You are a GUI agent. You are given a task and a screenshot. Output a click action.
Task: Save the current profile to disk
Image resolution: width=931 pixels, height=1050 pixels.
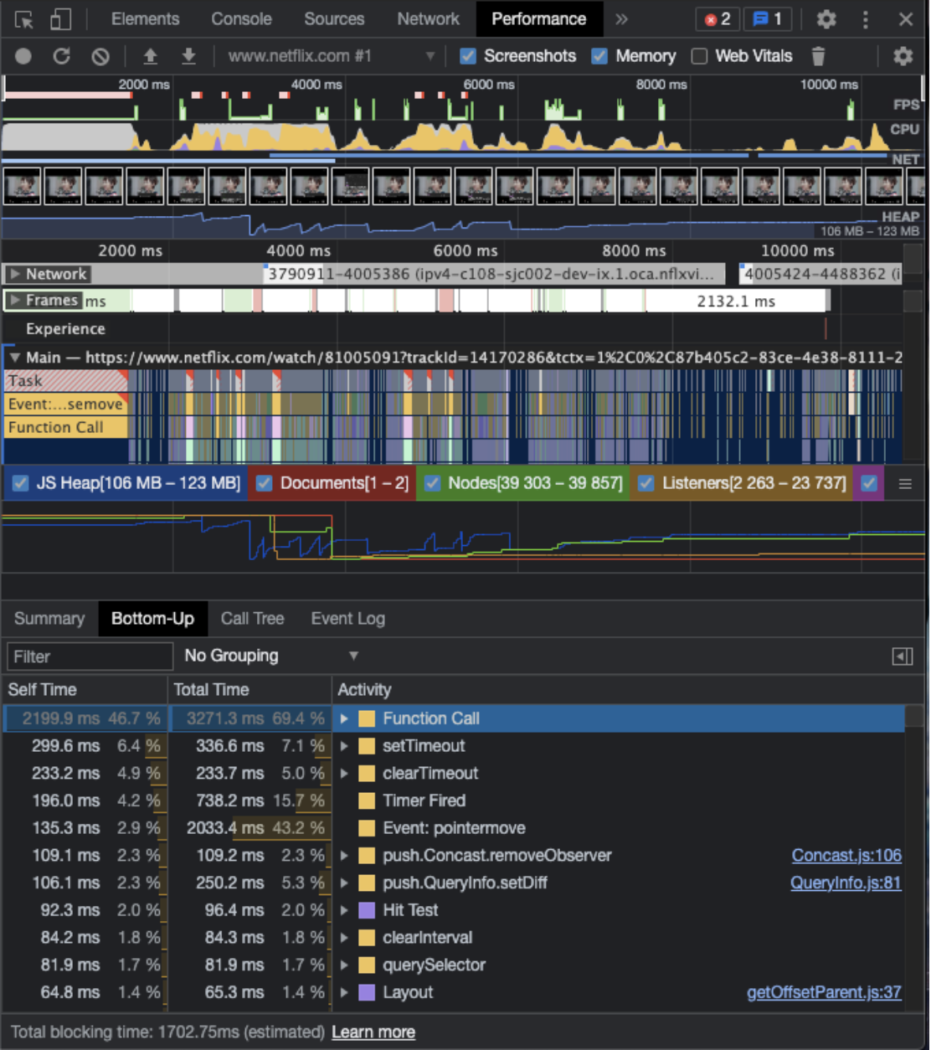189,56
